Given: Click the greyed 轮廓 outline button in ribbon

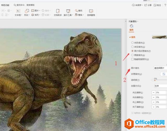Looking at the screenshot, I should point(46,15).
